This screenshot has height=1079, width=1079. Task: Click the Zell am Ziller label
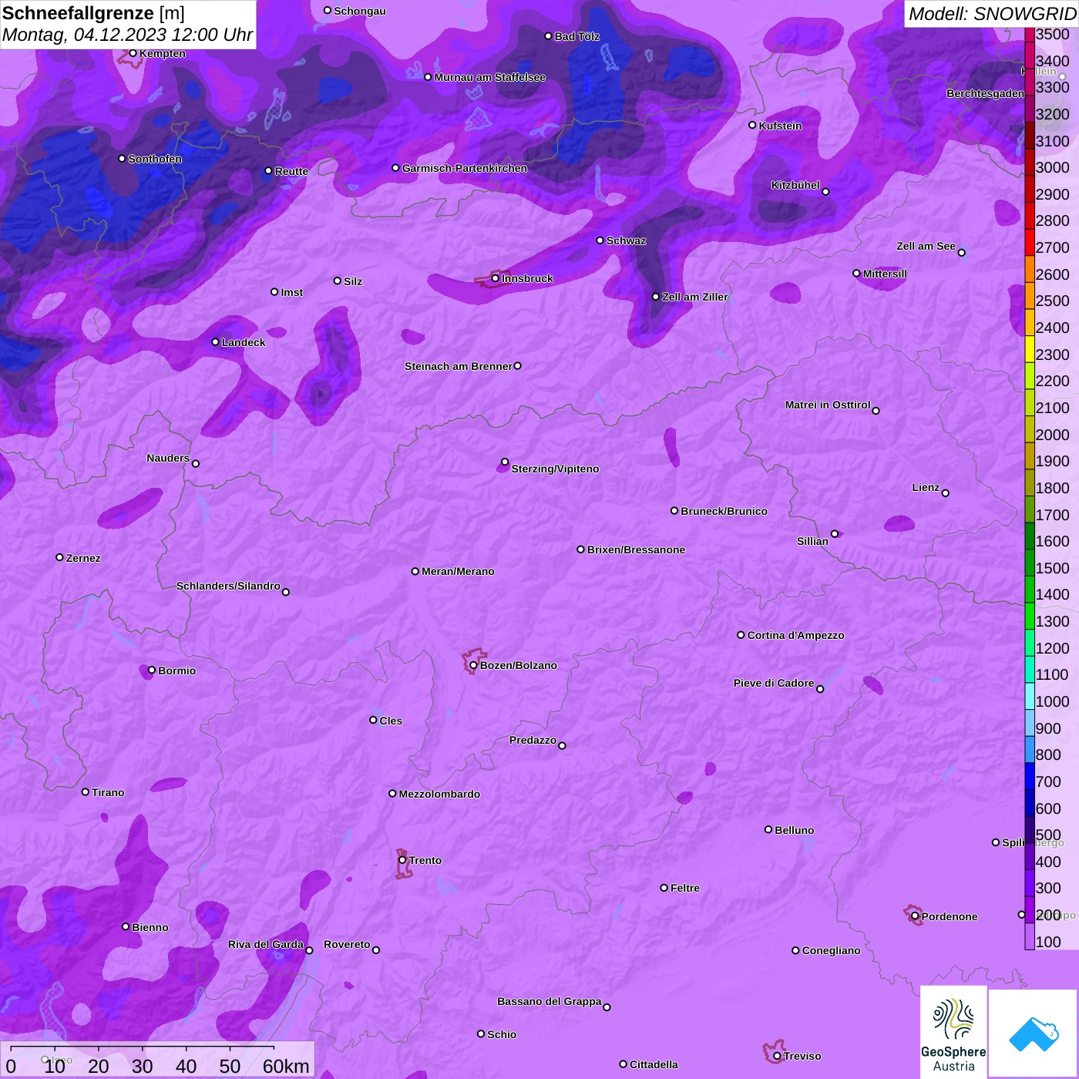coord(694,297)
